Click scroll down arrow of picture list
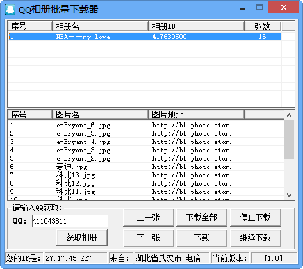The width and height of the screenshot is (303, 269). 290,195
